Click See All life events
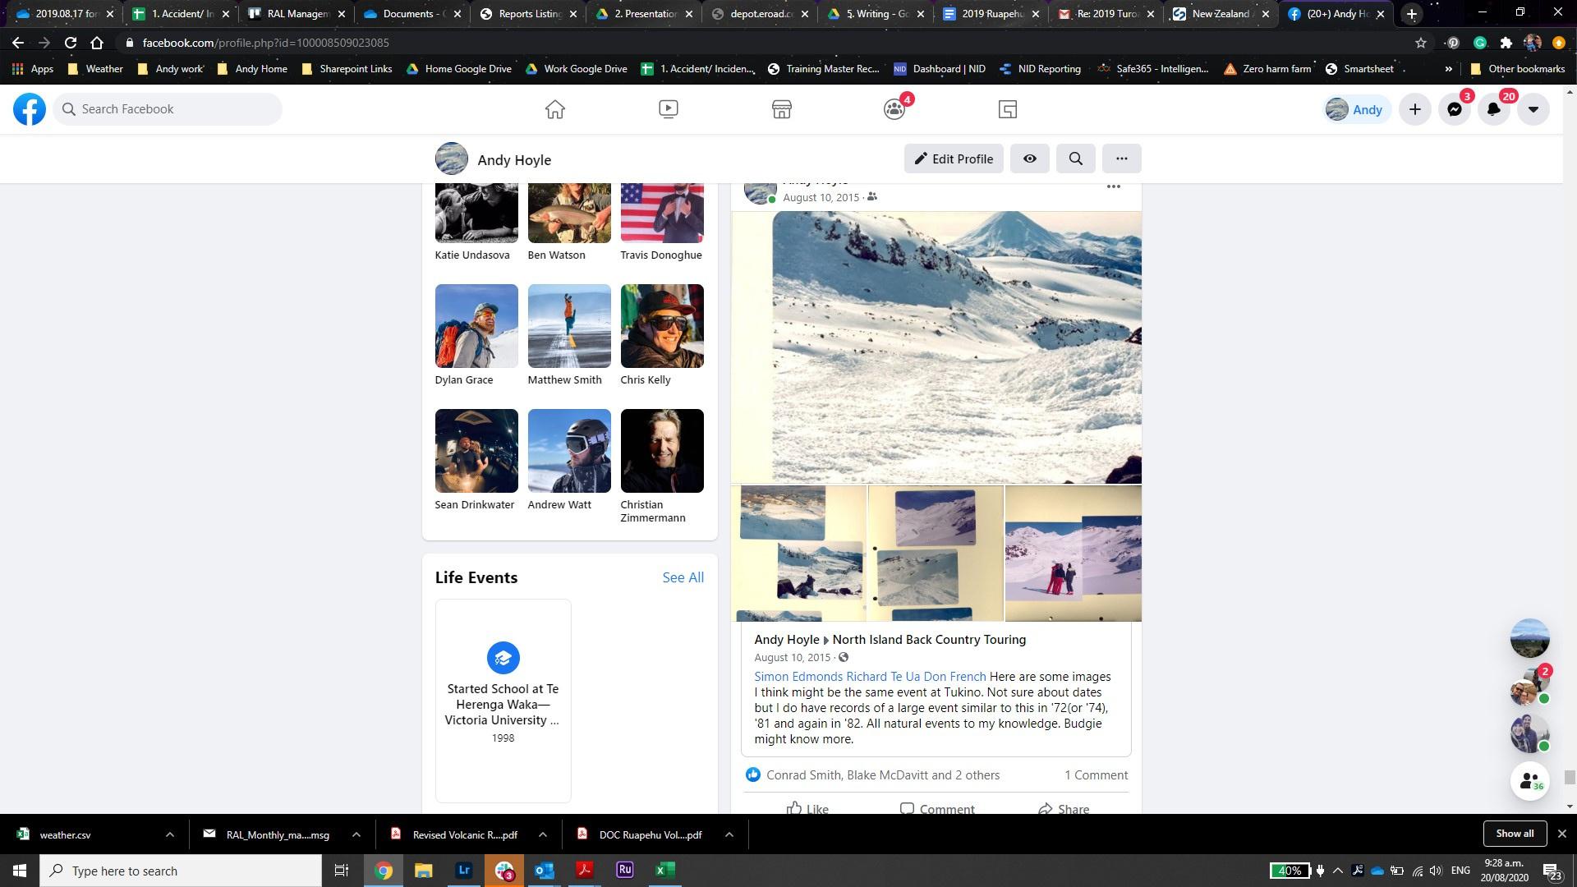1577x887 pixels. tap(683, 577)
